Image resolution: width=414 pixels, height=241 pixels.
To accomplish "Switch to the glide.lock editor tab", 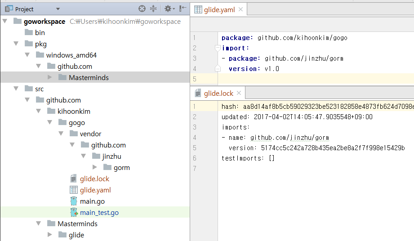I will point(218,93).
